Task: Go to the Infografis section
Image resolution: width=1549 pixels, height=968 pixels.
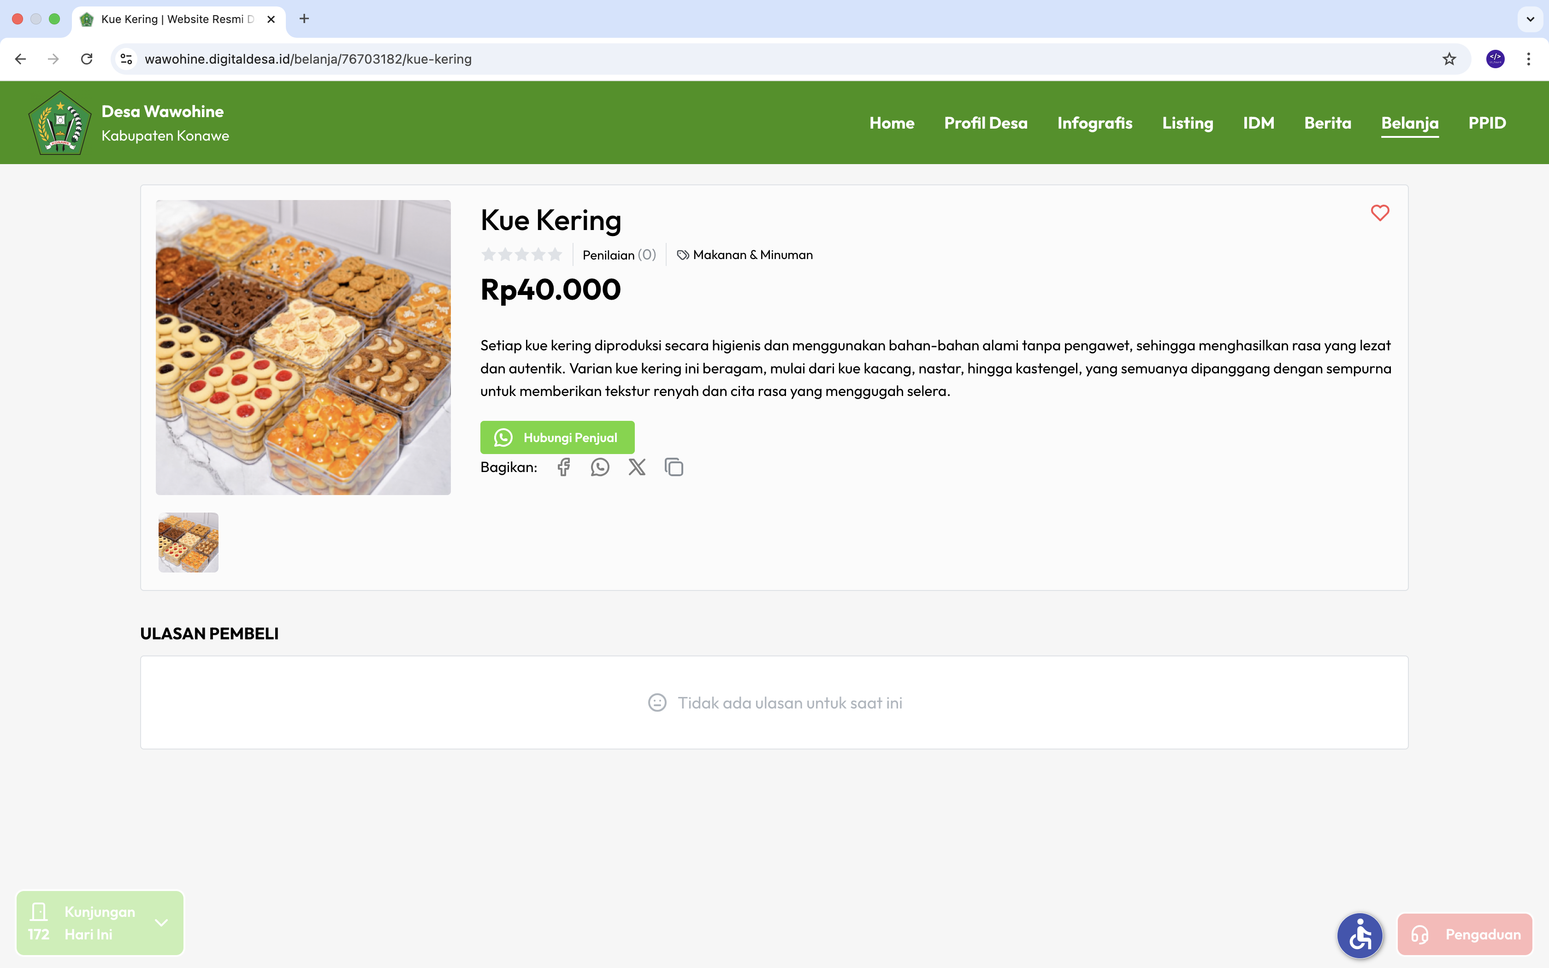Action: coord(1094,122)
